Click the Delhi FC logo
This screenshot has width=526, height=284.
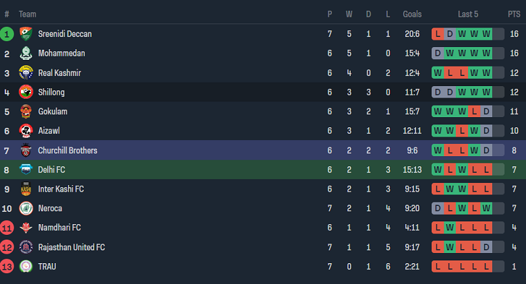tap(26, 170)
